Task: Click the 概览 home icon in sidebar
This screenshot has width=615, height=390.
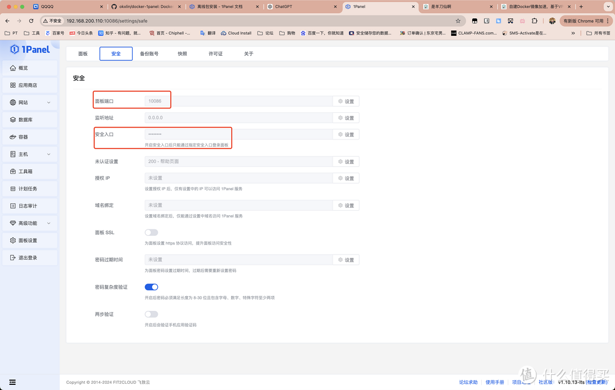Action: pyautogui.click(x=13, y=68)
